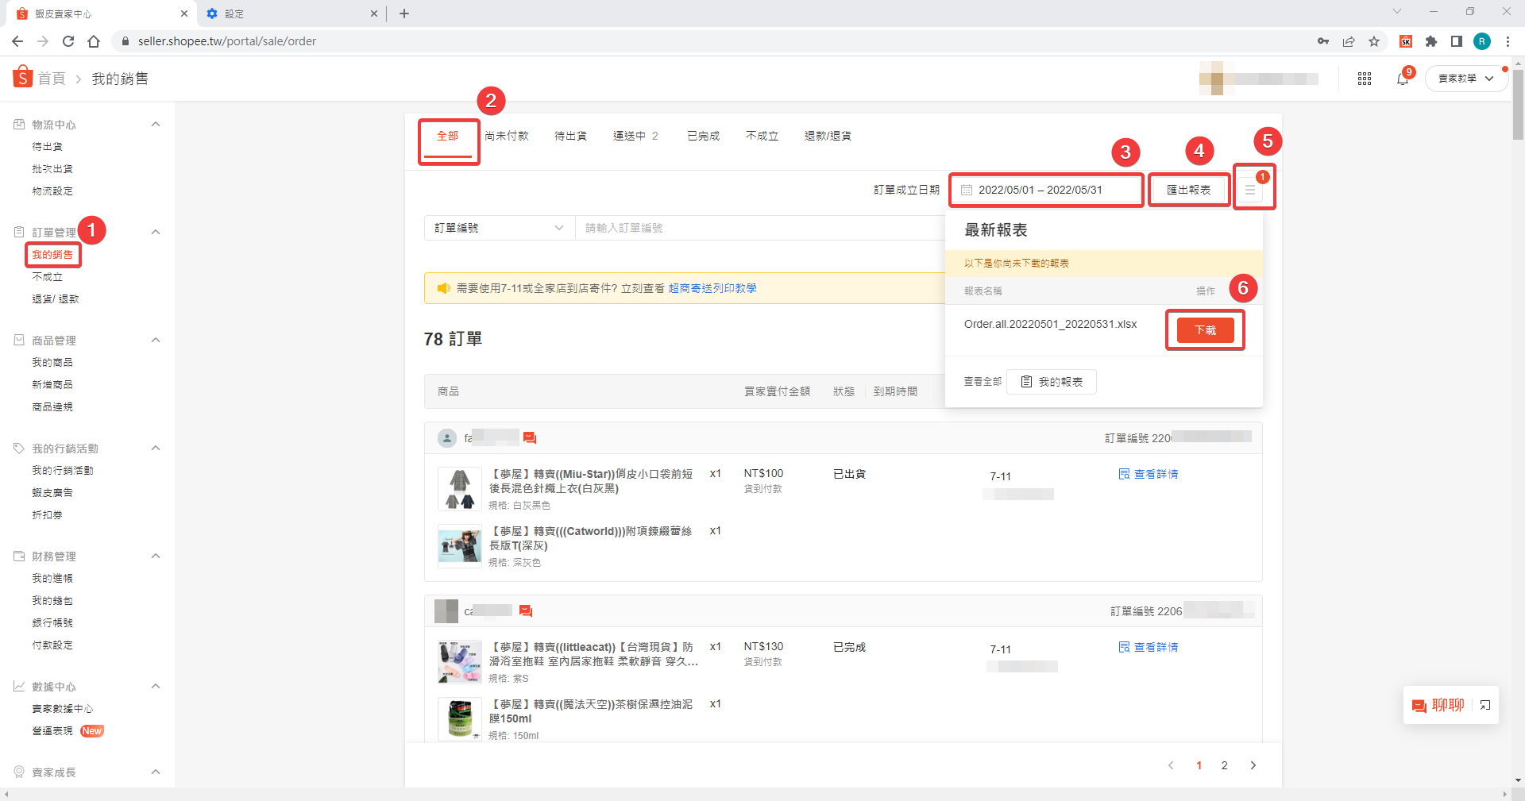This screenshot has width=1525, height=801.
Task: Click the report list hamburger icon
Action: coord(1250,191)
